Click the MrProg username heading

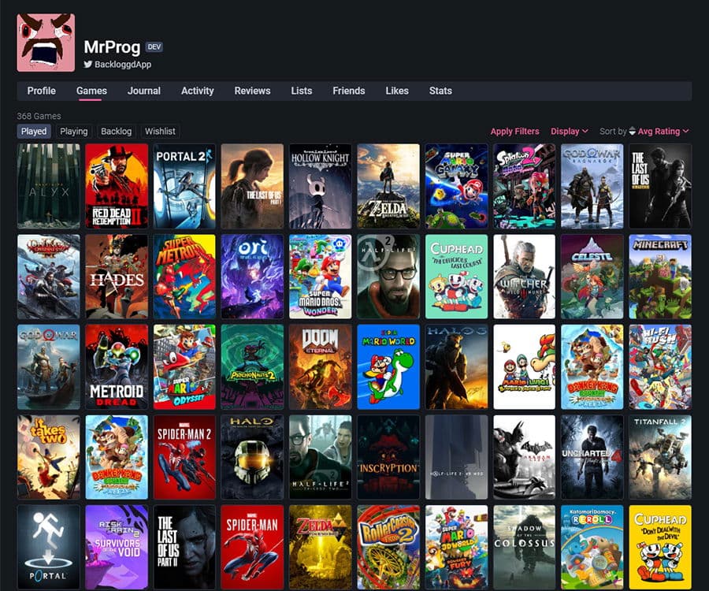coord(112,47)
